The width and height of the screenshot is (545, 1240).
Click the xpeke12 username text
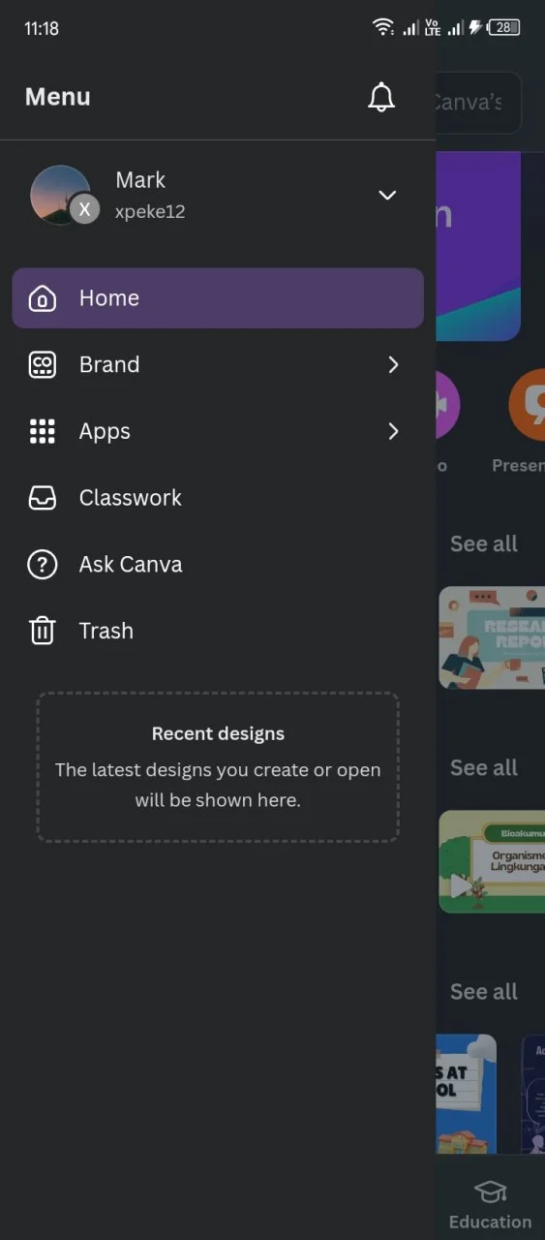tap(150, 211)
